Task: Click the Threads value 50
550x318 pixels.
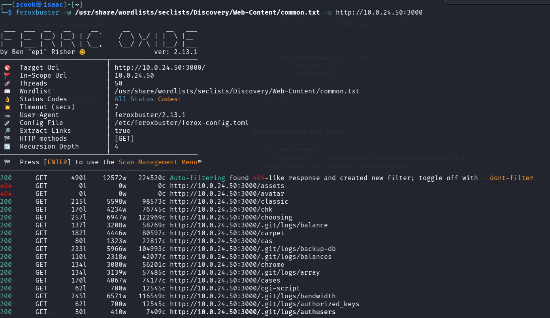Action: [119, 84]
